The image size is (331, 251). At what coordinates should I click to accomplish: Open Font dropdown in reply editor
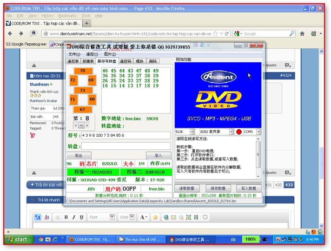click(112, 217)
